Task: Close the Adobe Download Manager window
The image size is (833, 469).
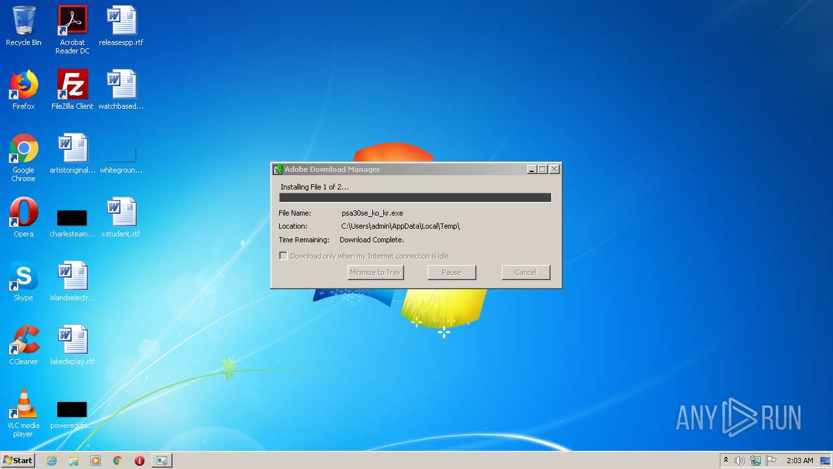Action: [554, 169]
